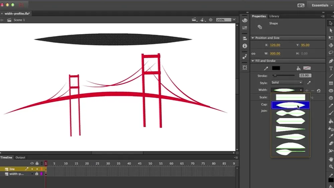Screen dimensions: 334x188
Task: Open the Motion Presets dots icon
Action: (245, 57)
